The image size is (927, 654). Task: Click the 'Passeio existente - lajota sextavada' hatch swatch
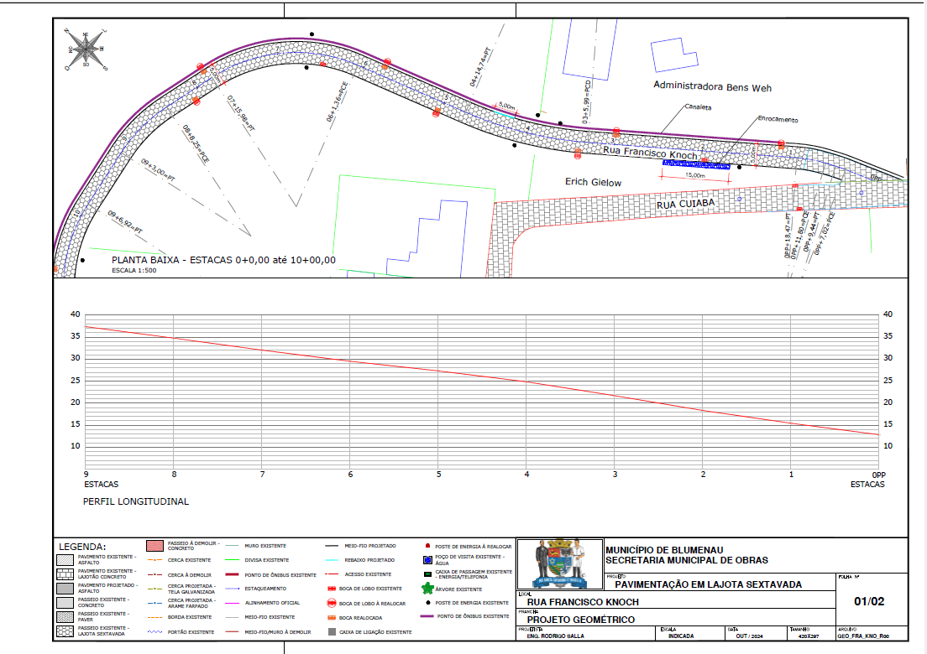coord(65,631)
